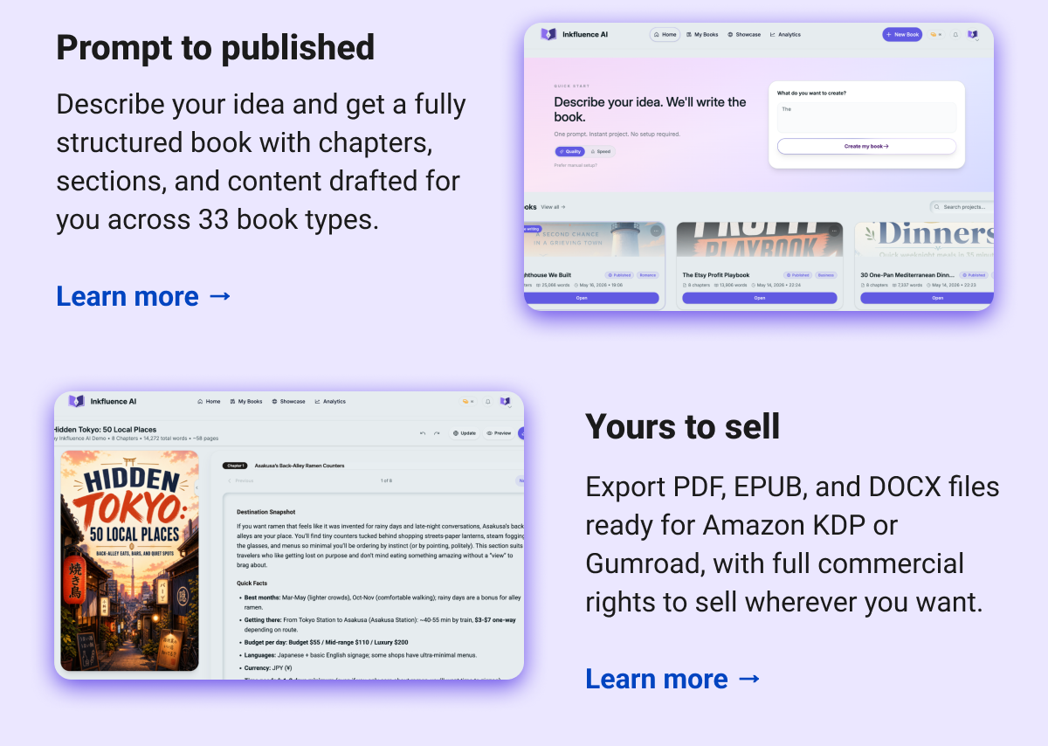Viewport: 1048px width, 746px height.
Task: Click Hidden Tokyo book cover image
Action: (x=129, y=560)
